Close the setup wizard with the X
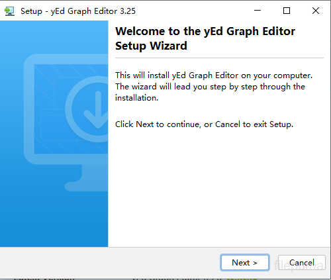 (316, 11)
